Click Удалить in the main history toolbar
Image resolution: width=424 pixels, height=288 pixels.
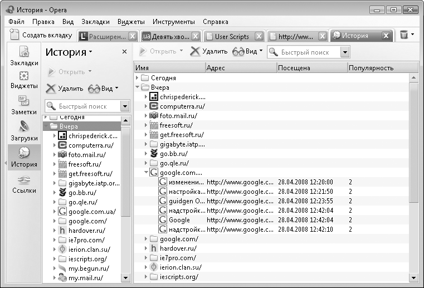tap(209, 51)
